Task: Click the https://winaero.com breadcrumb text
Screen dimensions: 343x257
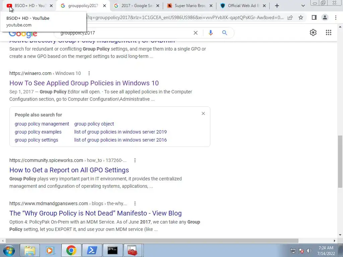Action: click(x=30, y=73)
